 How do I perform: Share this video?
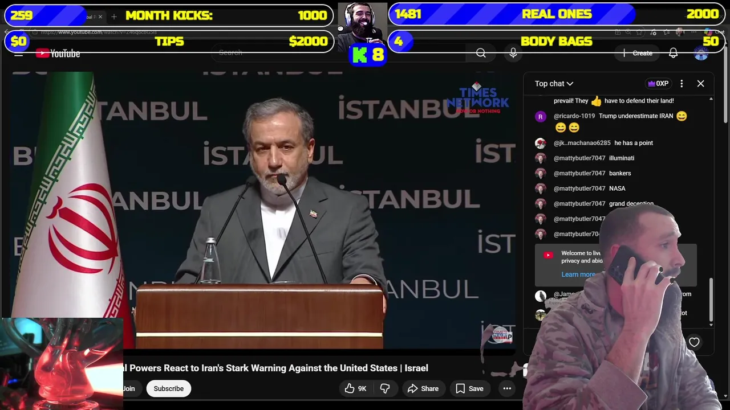(423, 388)
